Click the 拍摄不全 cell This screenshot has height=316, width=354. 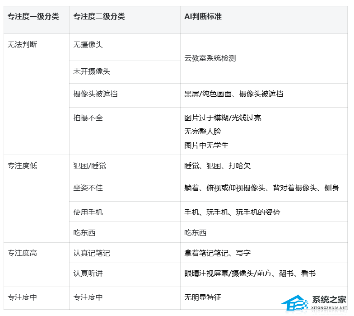coord(88,118)
